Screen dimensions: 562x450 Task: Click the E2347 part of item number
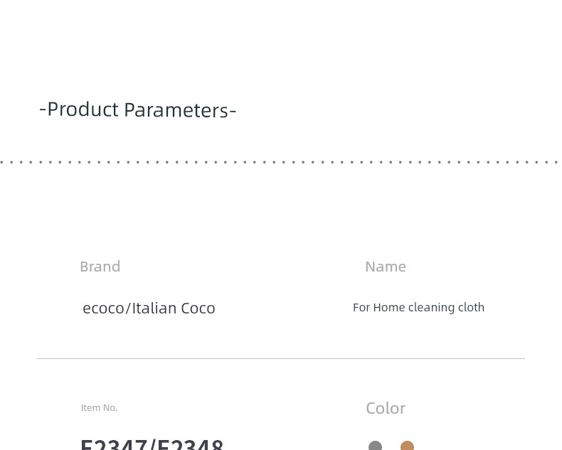114,444
